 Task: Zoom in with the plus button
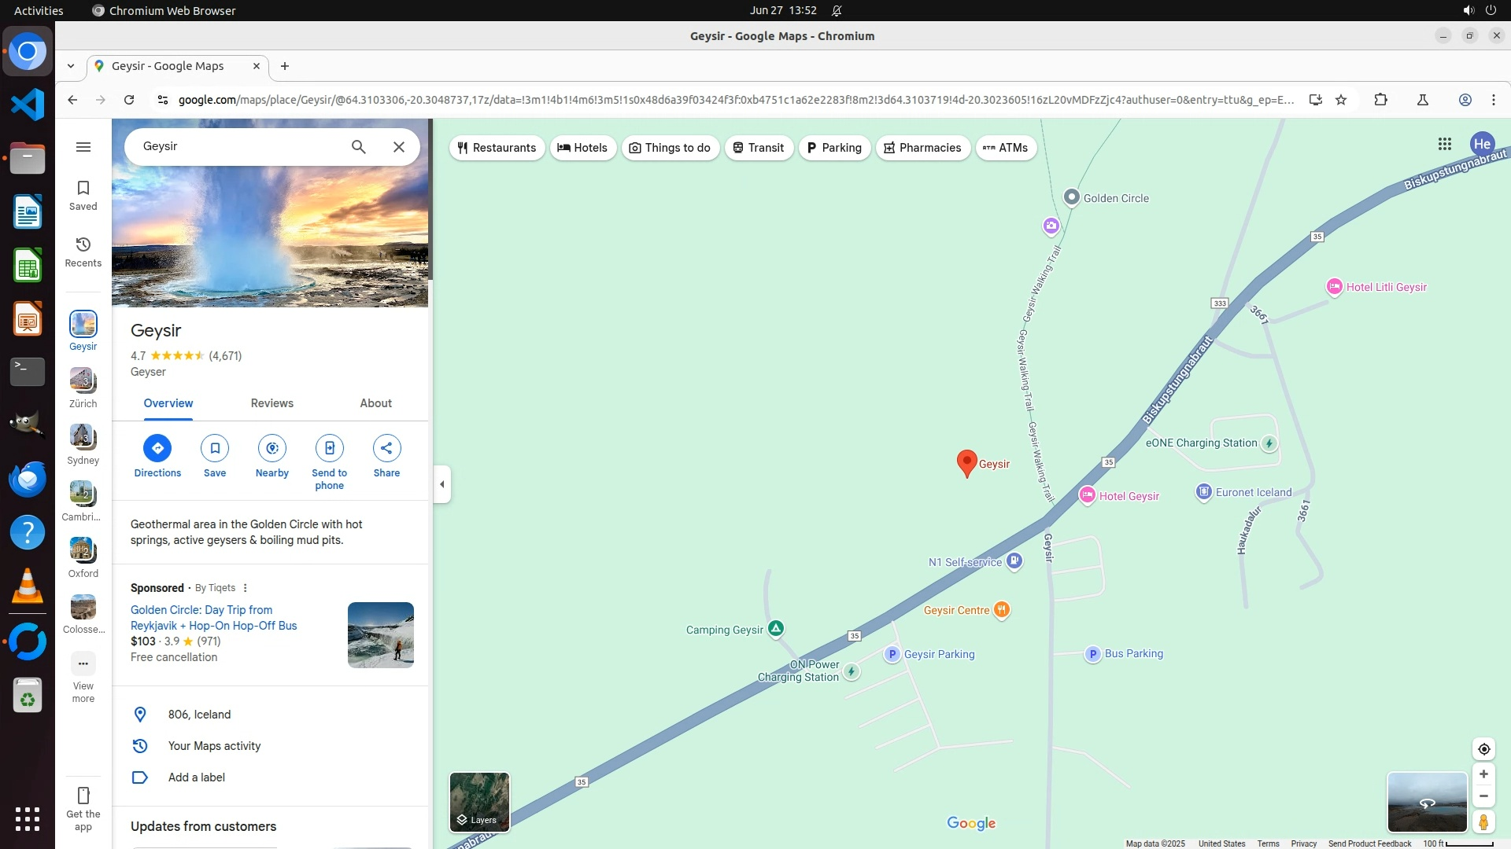(x=1483, y=774)
